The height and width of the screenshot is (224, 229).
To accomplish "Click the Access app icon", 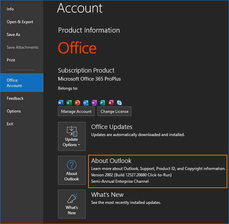I will tap(111, 103).
